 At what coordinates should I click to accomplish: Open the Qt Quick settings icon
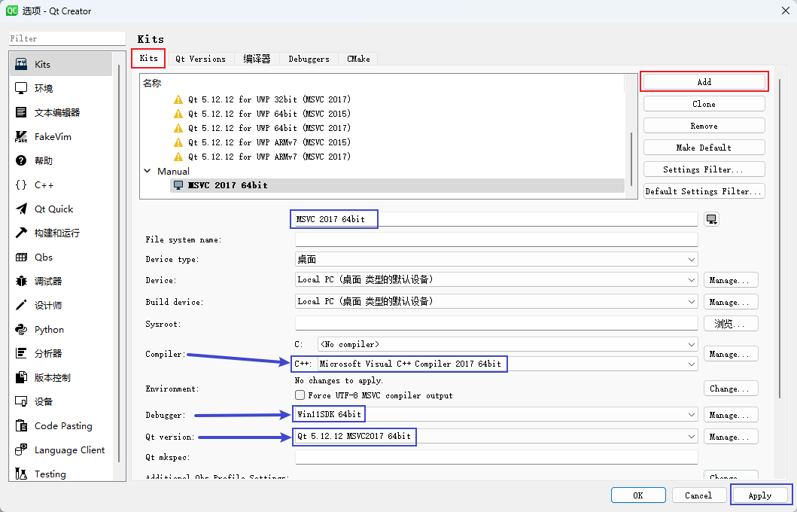[21, 209]
